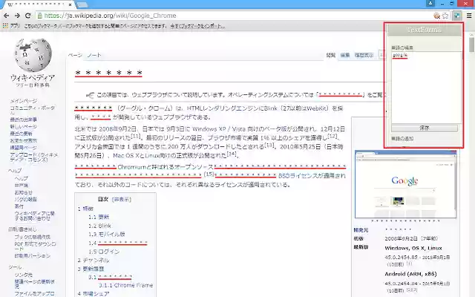Open ブックの新規作成 in the sidebar
The width and height of the screenshot is (475, 297).
click(32, 237)
